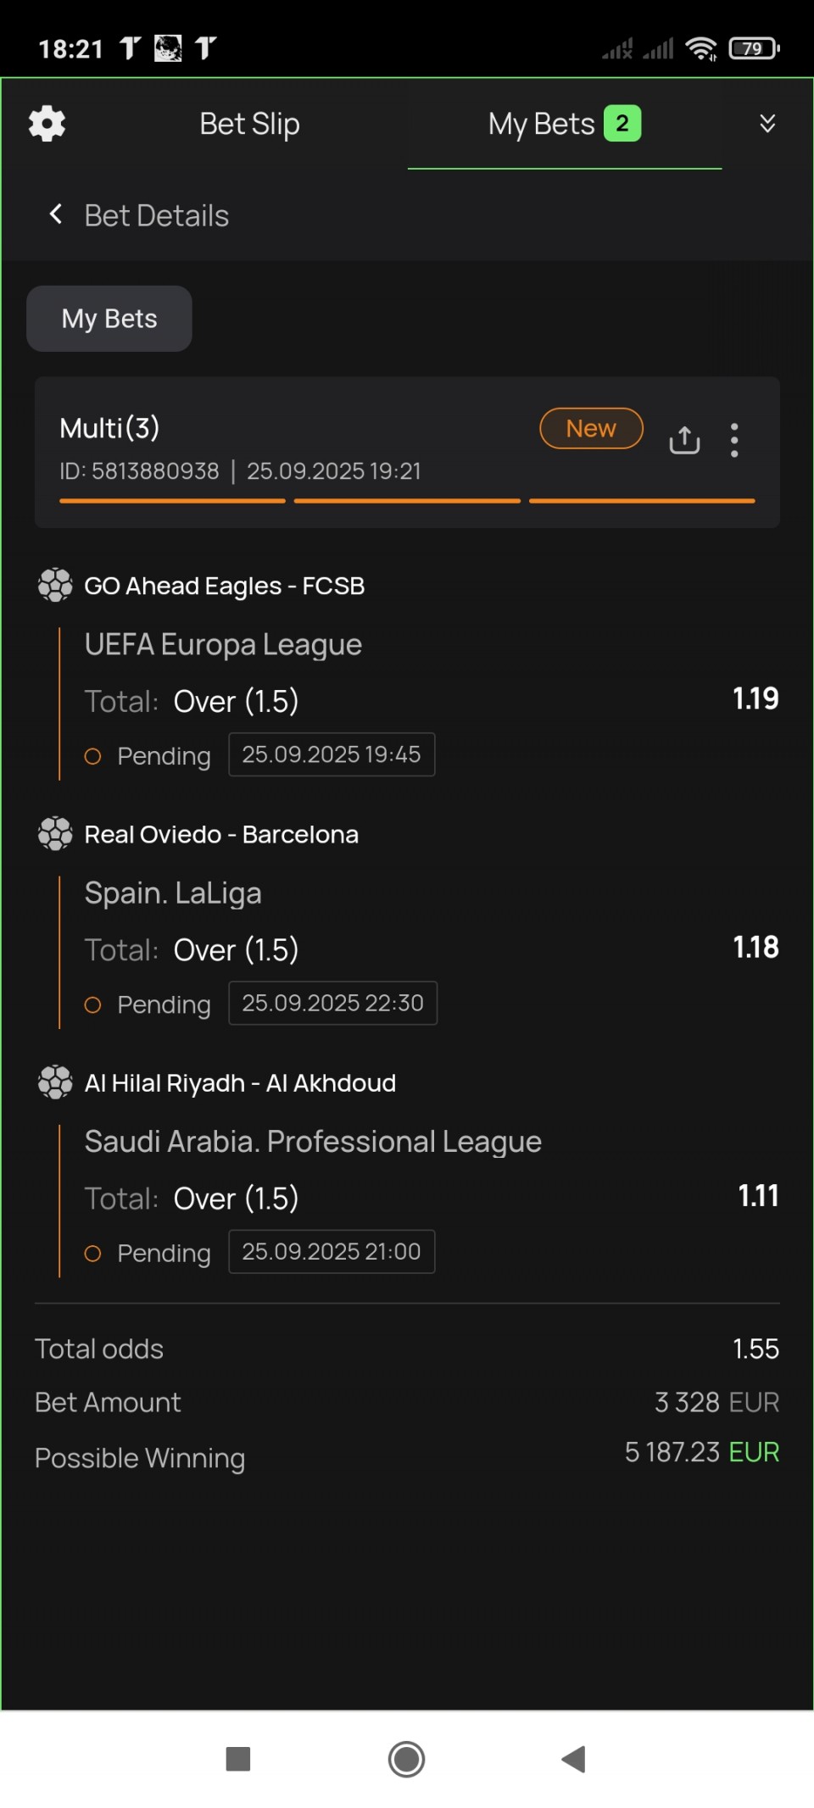Image resolution: width=814 pixels, height=1808 pixels.
Task: Open settings with the gear icon
Action: 47,124
